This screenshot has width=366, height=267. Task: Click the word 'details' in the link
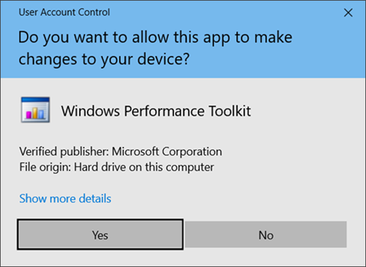pyautogui.click(x=95, y=199)
